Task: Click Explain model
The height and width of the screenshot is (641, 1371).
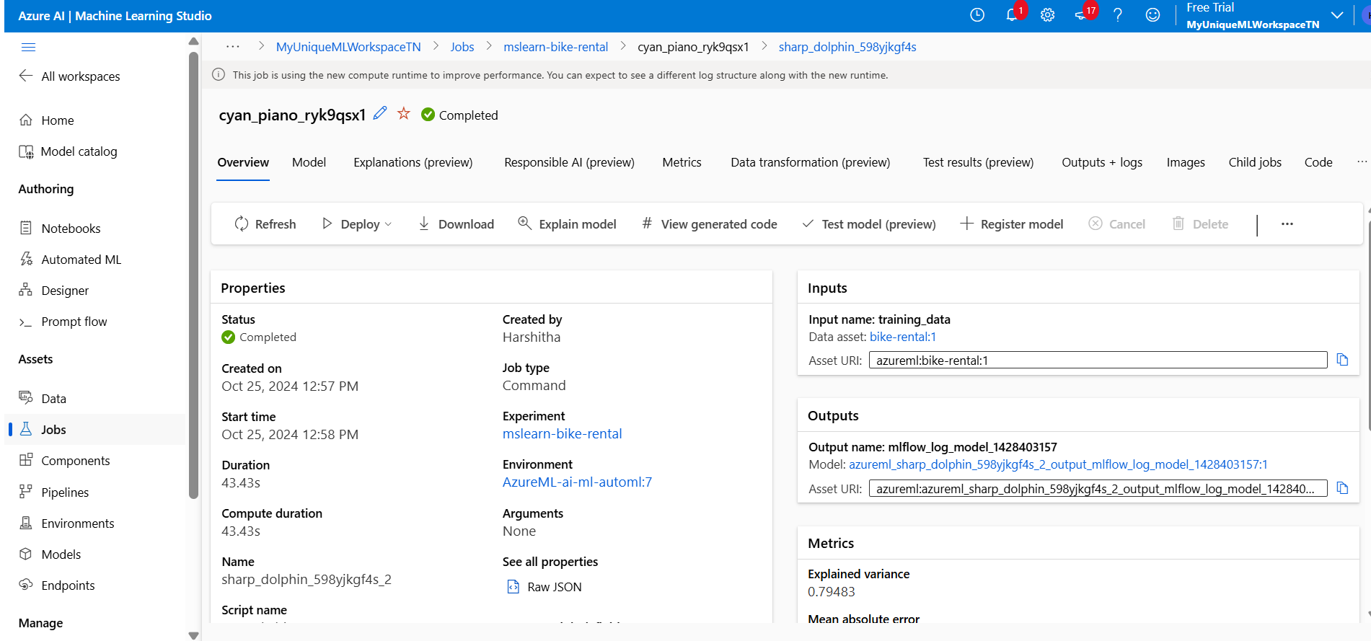Action: click(567, 224)
